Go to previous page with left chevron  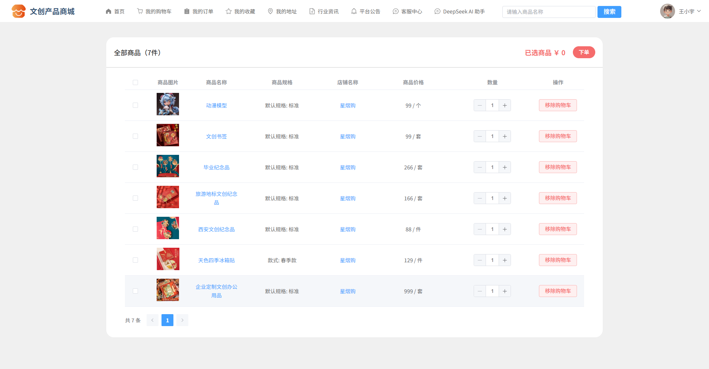tap(153, 320)
